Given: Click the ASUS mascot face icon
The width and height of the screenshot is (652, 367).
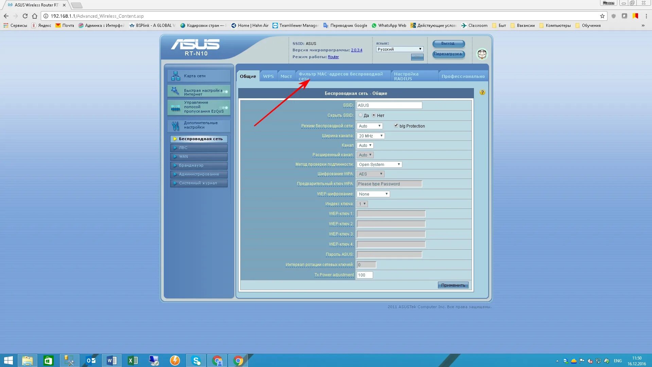Looking at the screenshot, I should 482,54.
